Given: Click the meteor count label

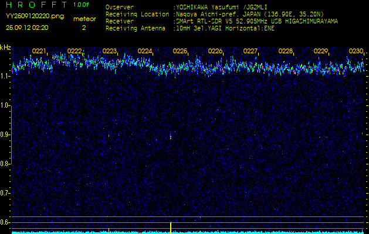Looking at the screenshot, I should pyautogui.click(x=84, y=19).
